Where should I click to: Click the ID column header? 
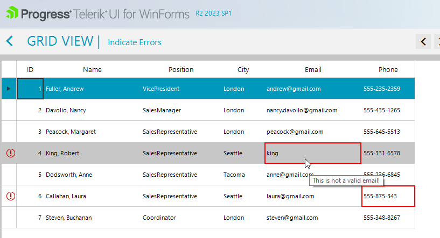pyautogui.click(x=30, y=69)
